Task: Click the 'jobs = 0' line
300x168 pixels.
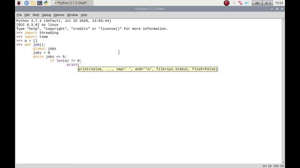Action: coord(42,53)
